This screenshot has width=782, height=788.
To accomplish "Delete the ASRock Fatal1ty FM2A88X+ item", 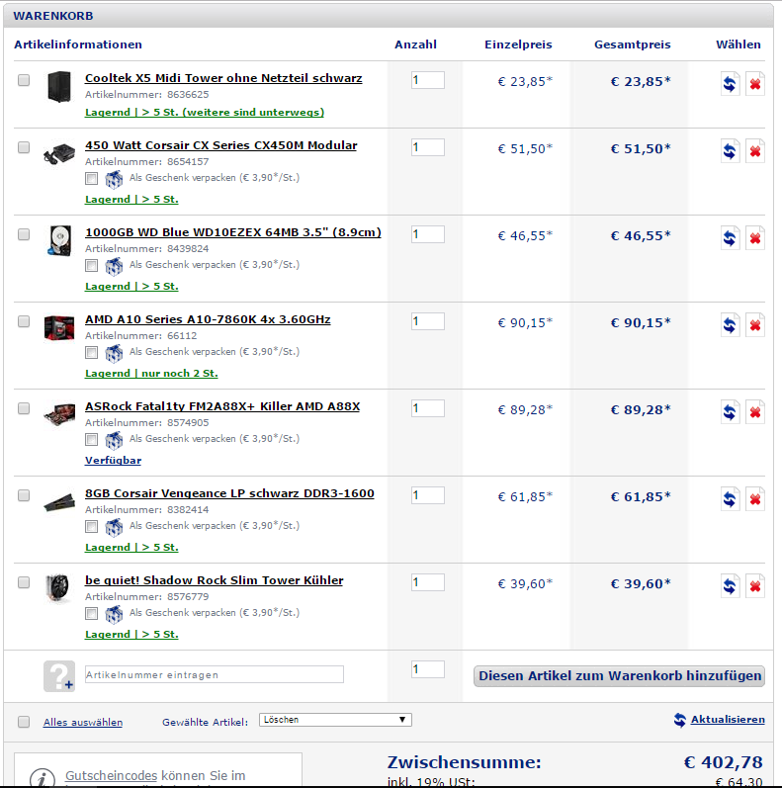I will [755, 411].
